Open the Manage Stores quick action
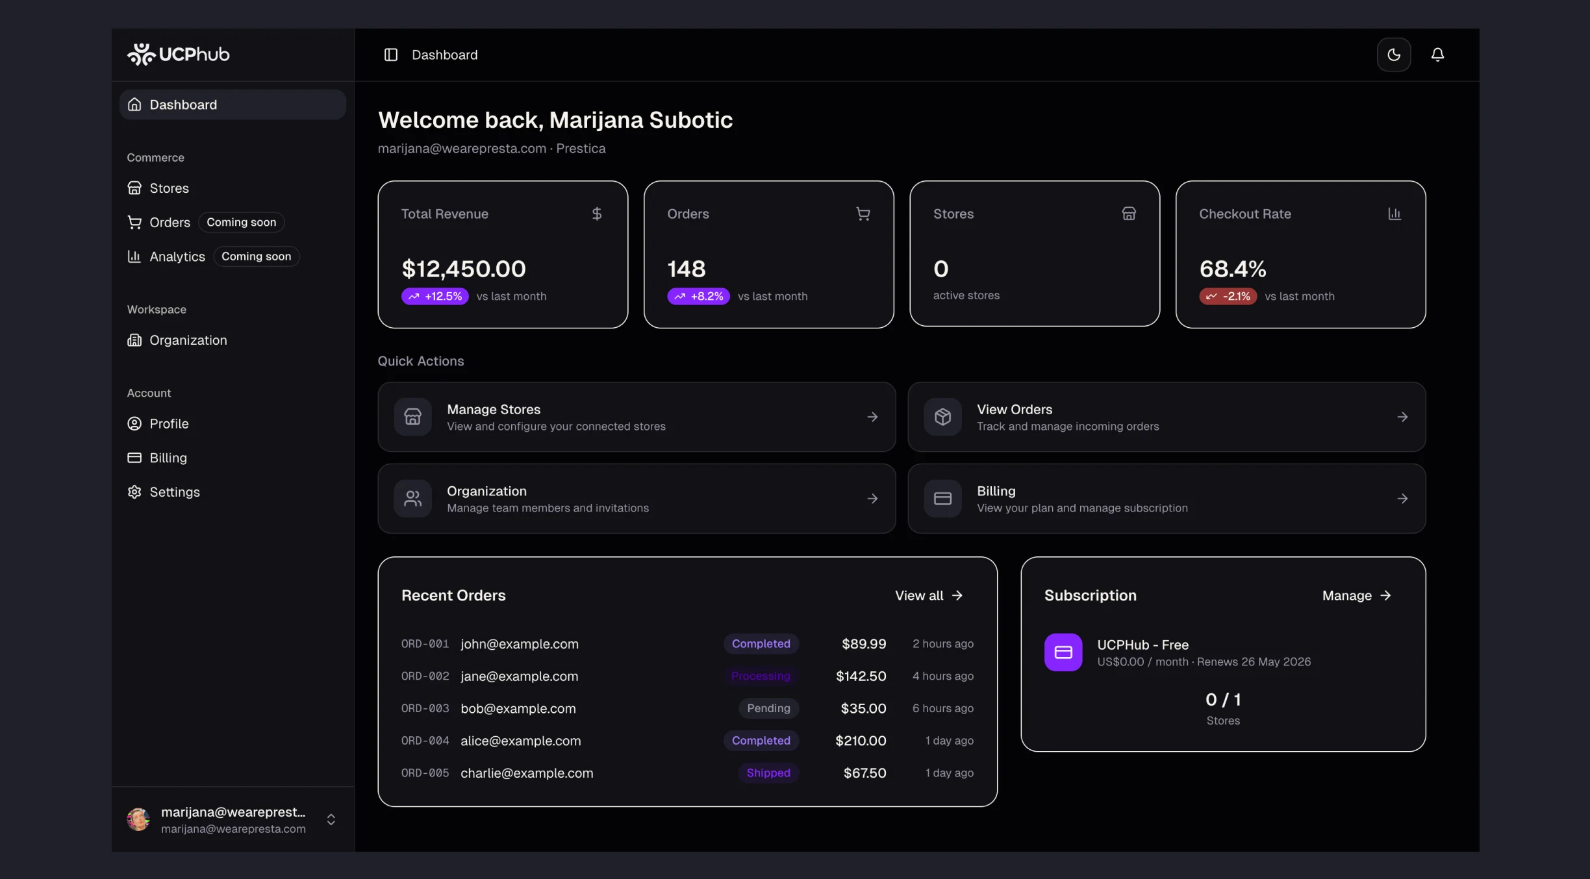Screen dimensions: 1590x879 point(637,417)
